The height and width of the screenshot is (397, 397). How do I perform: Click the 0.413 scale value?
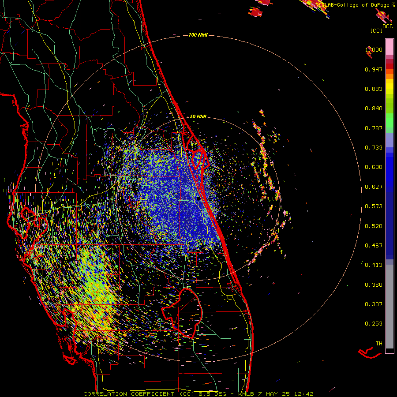(x=374, y=265)
